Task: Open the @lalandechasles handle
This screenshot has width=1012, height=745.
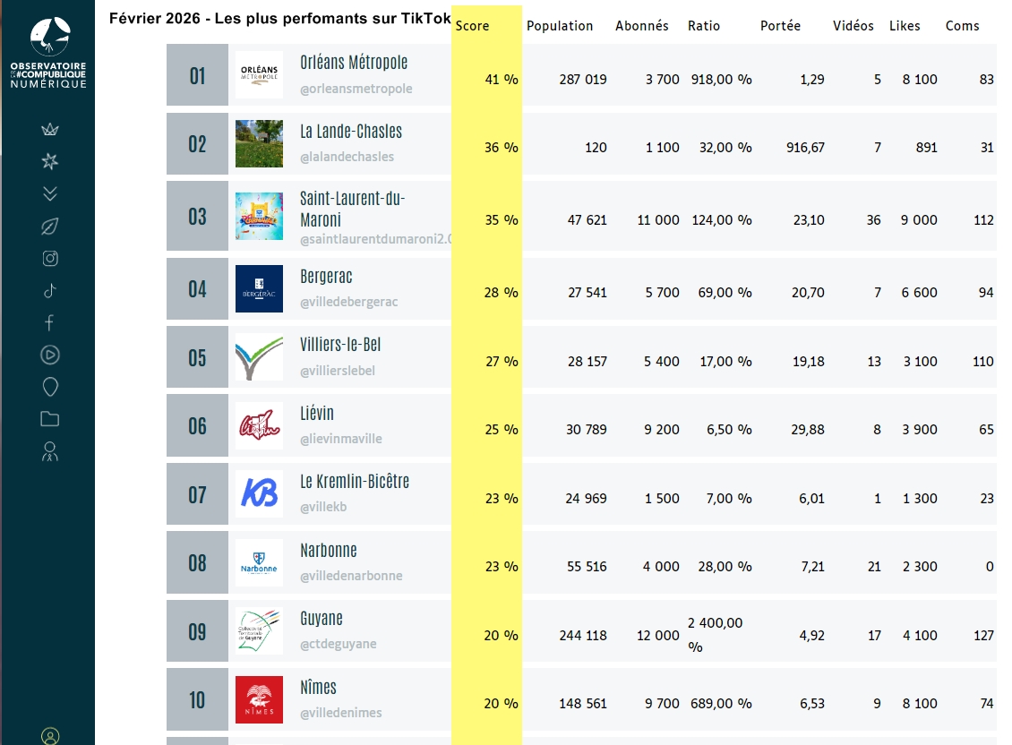Action: pos(347,157)
